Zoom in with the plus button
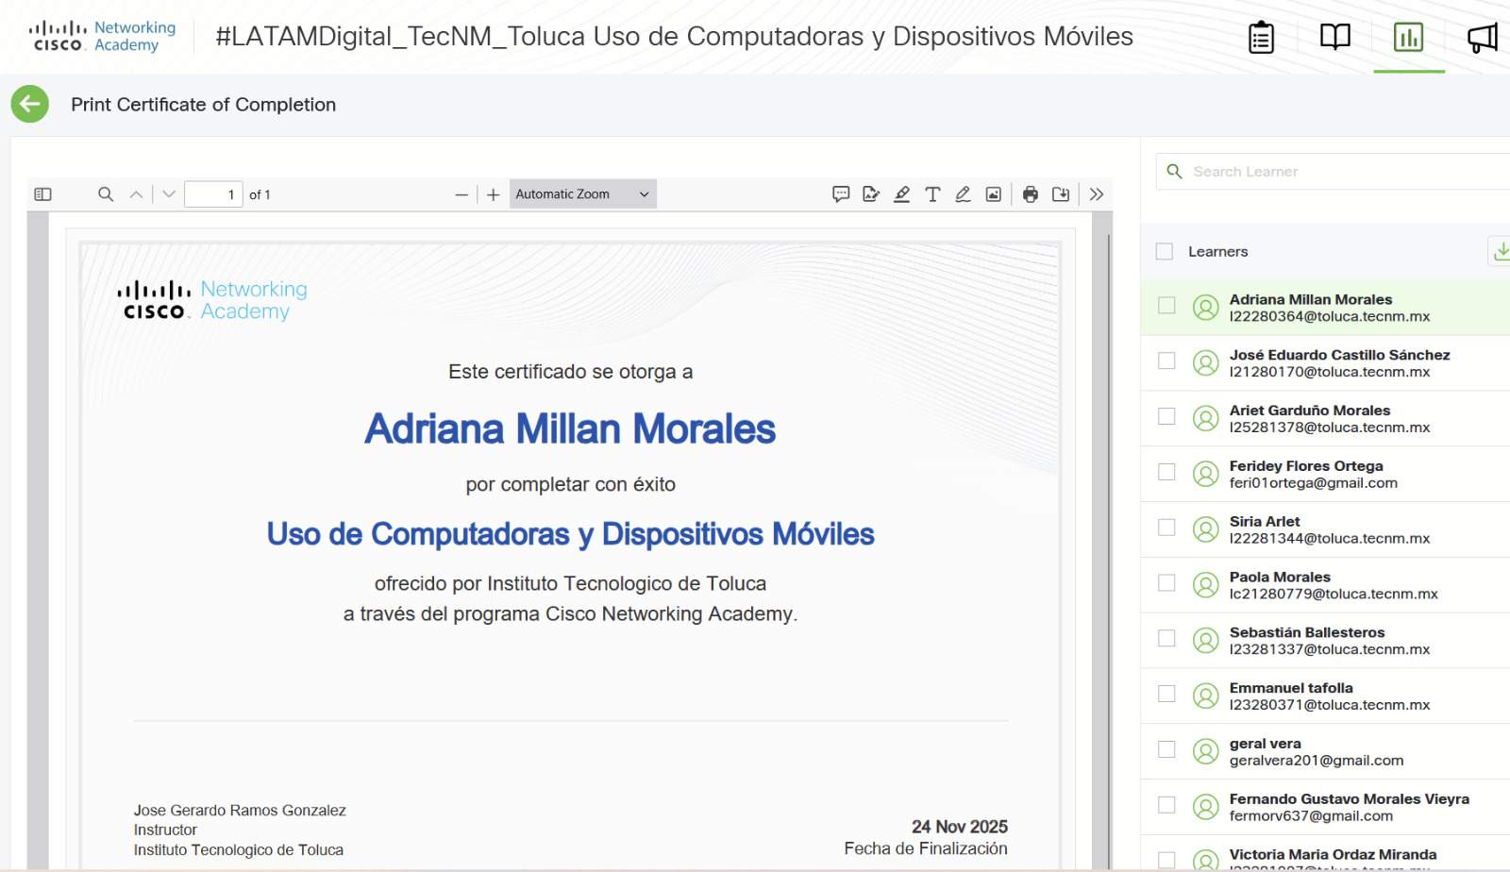Screen dimensions: 1510x872 click(493, 194)
